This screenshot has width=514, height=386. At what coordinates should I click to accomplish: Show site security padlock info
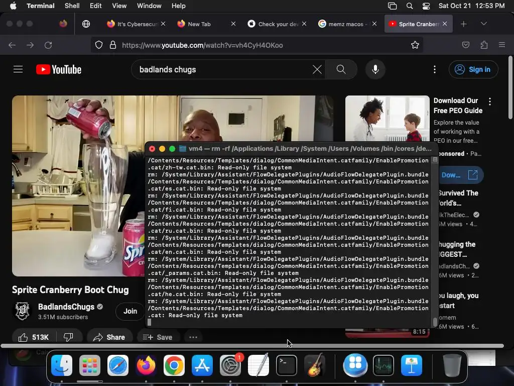(113, 45)
